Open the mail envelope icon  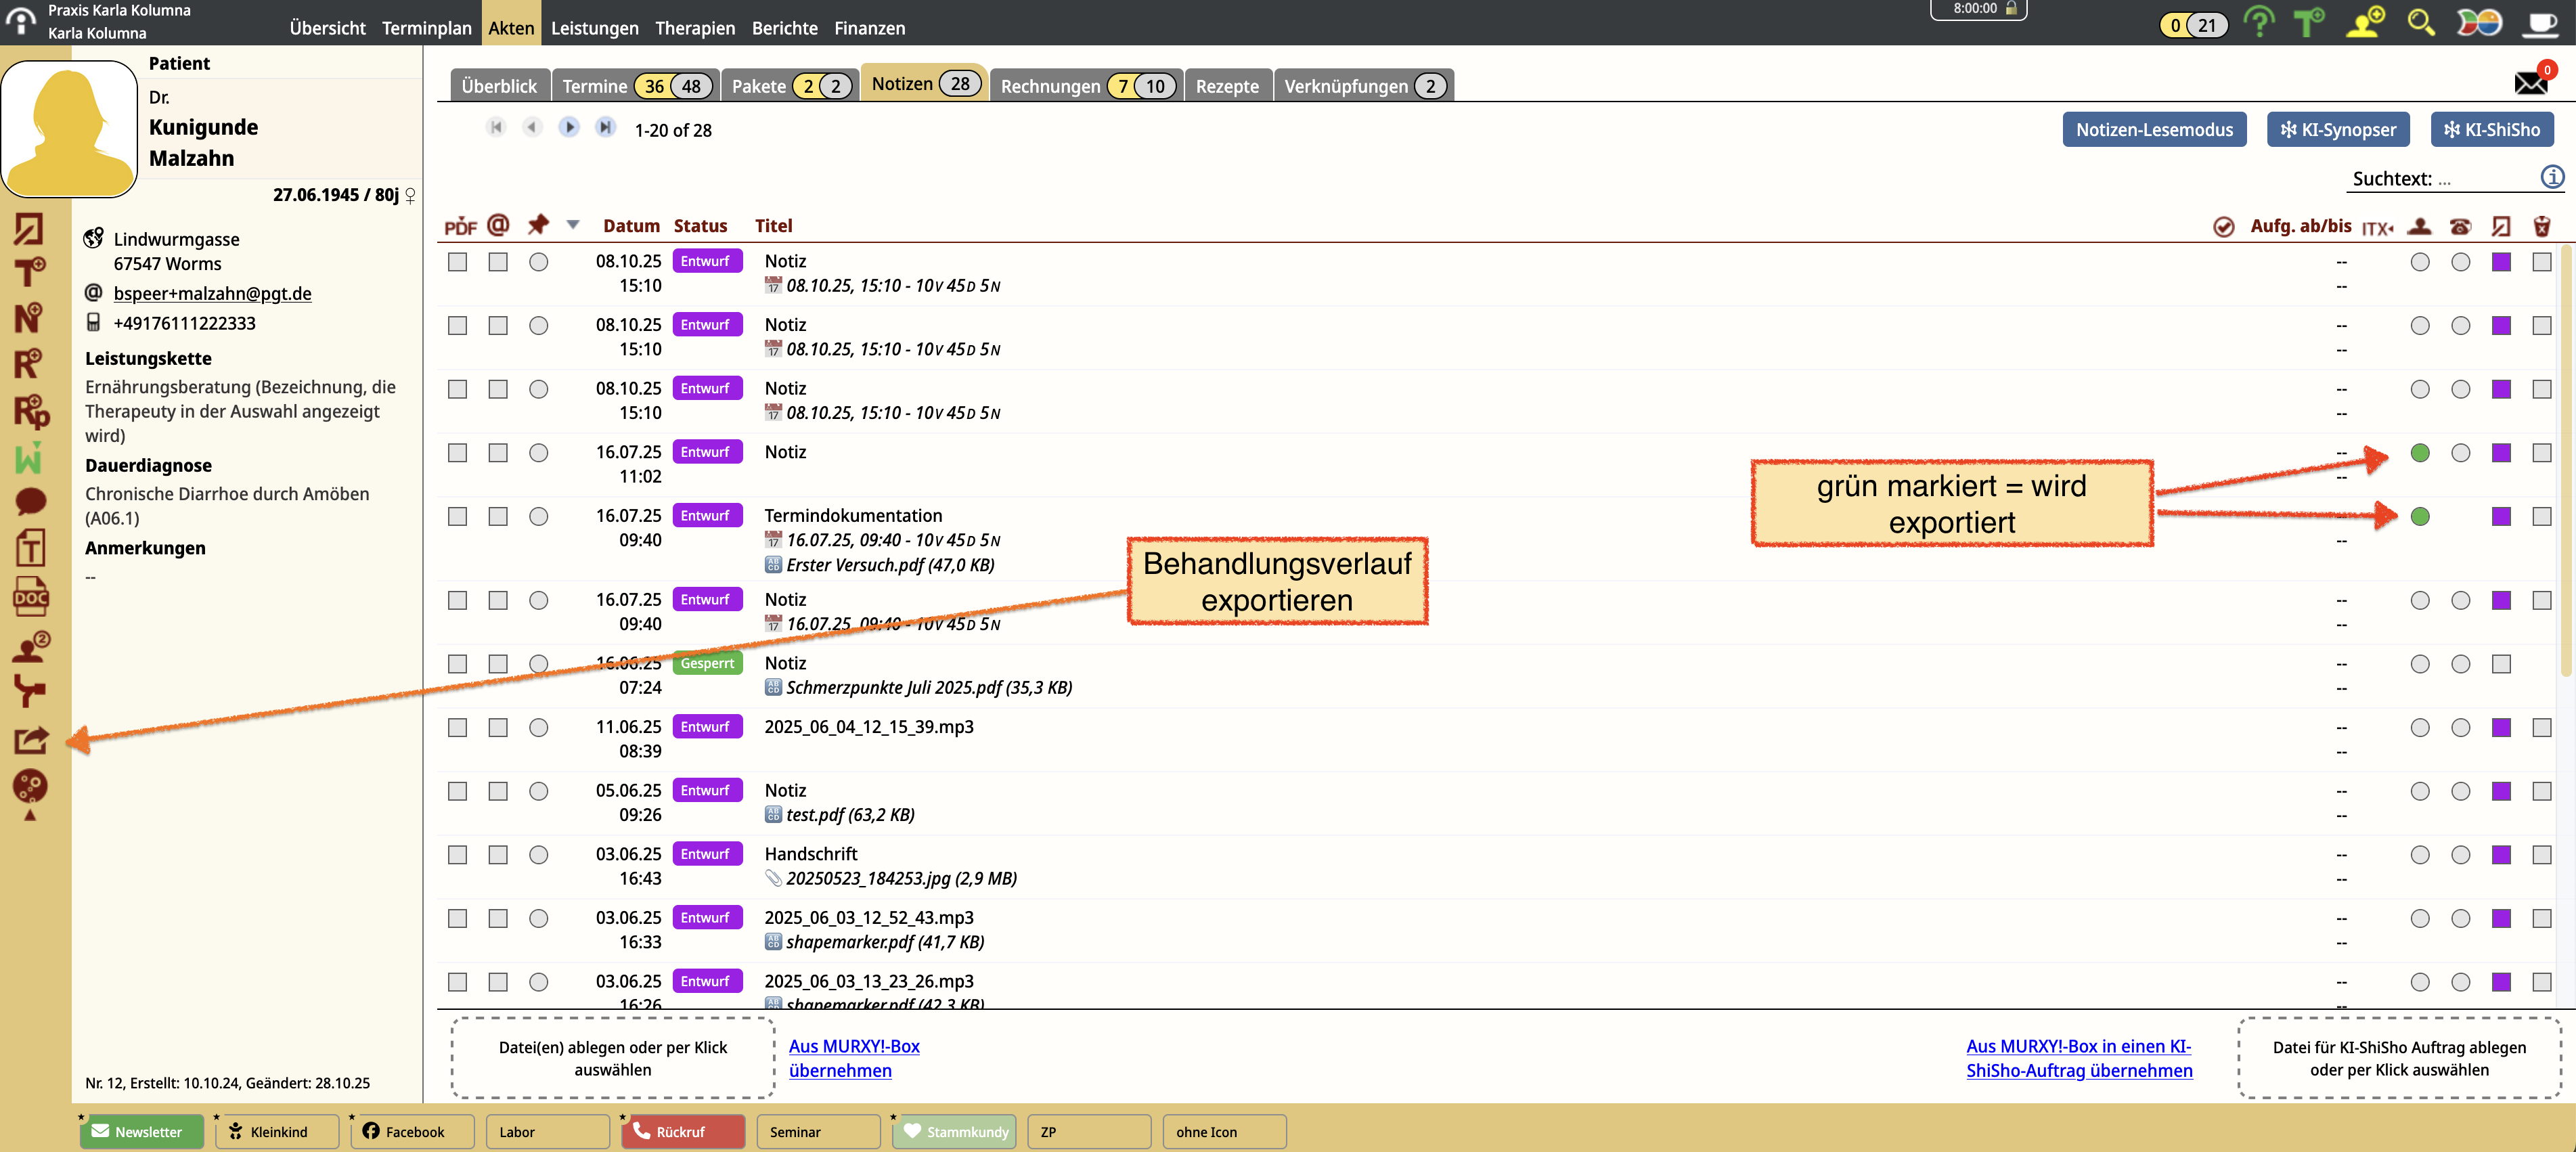[x=2531, y=82]
